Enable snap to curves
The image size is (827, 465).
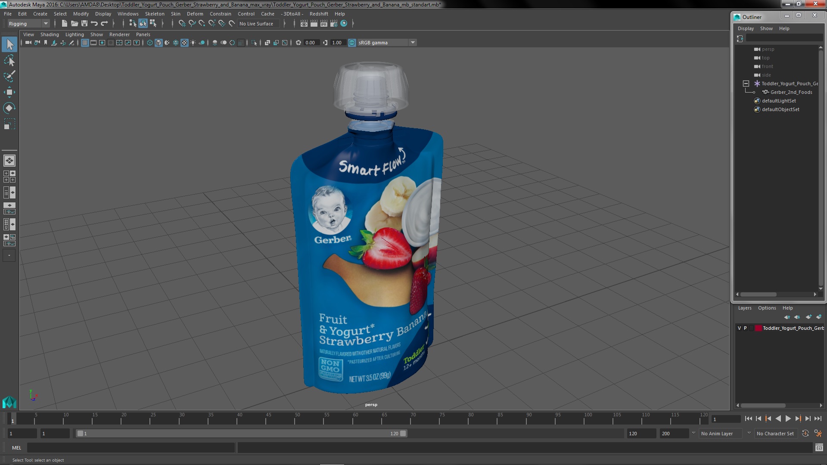point(192,24)
